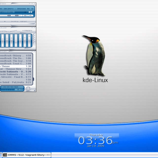The width and height of the screenshot is (158, 158).
Task: Open the equalizer Presets menu
Action: pyautogui.click(x=28, y=30)
